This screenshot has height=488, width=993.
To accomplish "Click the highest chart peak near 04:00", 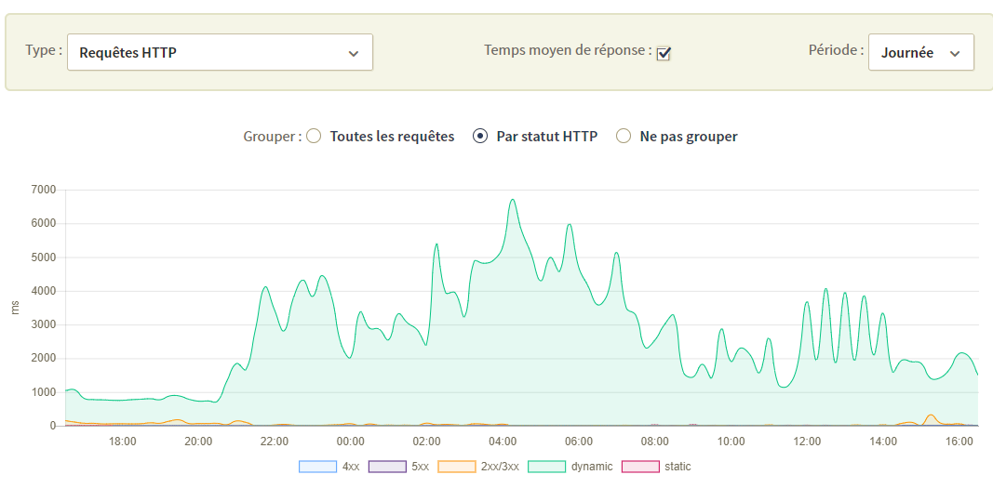I will click(513, 200).
